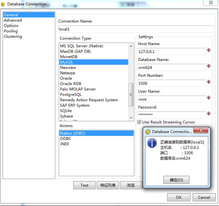This screenshot has width=219, height=206.
Task: Select Native (JDBC) access method
Action: [x=96, y=133]
